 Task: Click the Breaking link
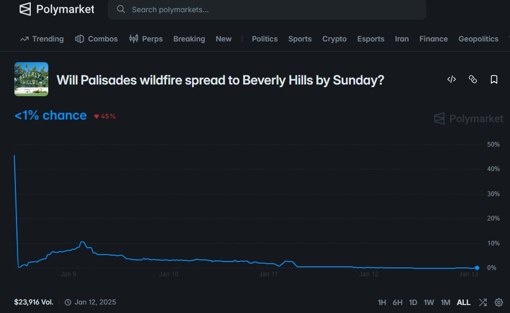(189, 39)
